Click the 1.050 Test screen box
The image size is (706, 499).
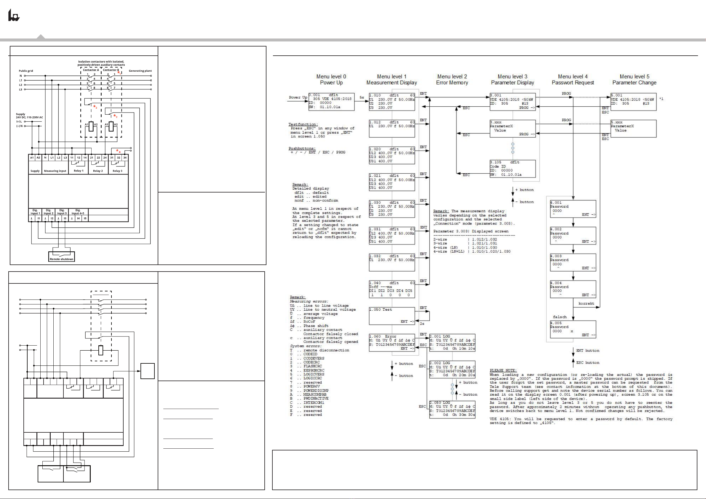[392, 316]
